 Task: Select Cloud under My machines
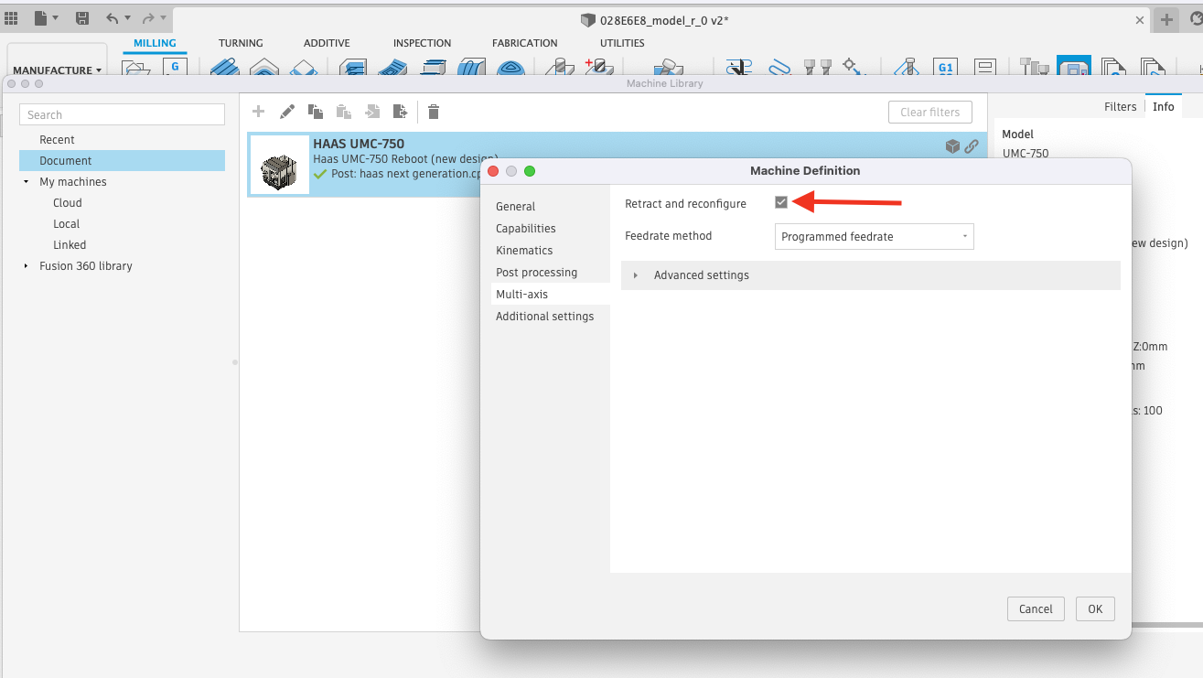[x=68, y=203]
